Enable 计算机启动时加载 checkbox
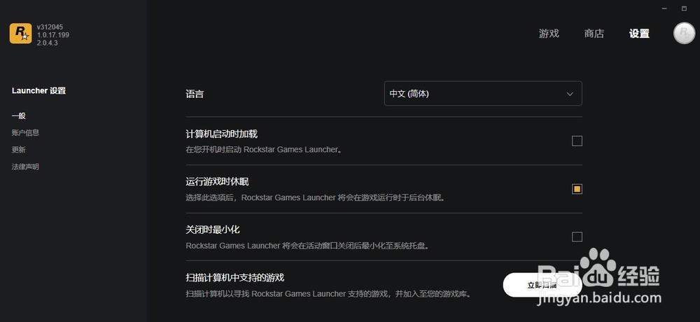The image size is (700, 322). pyautogui.click(x=577, y=141)
